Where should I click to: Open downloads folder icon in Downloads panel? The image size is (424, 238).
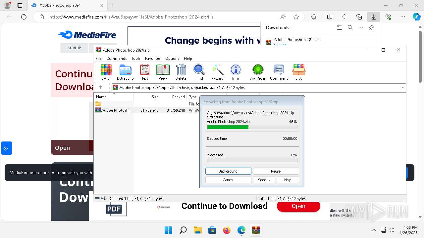point(339,27)
